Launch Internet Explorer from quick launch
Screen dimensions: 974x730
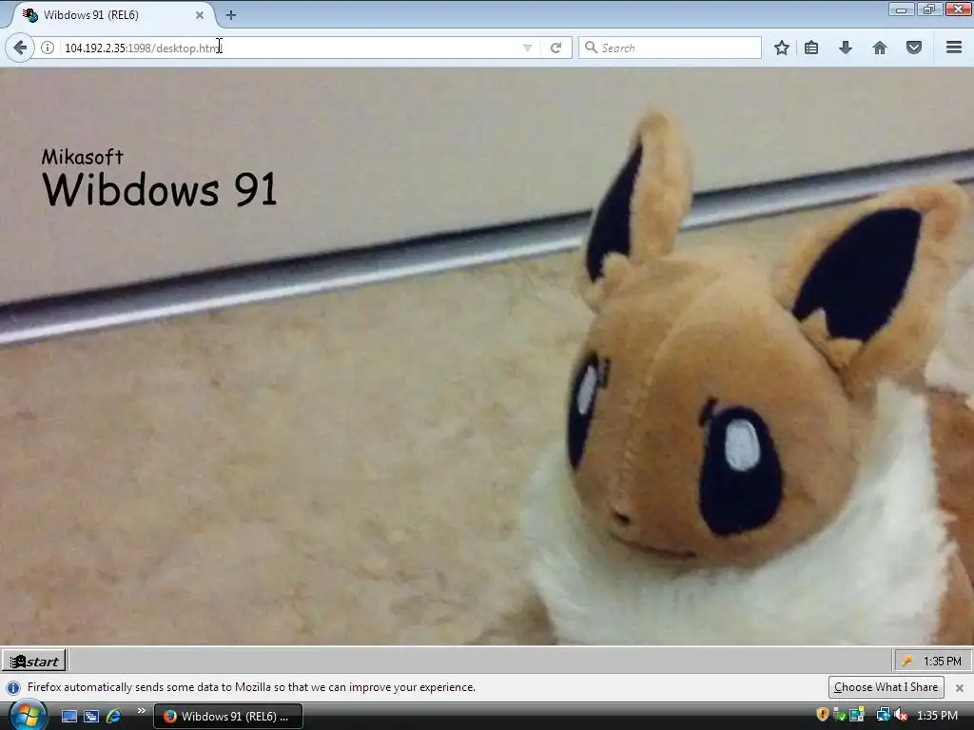(114, 717)
